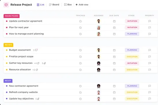Toggle status square of Finalize project scope
Image resolution: width=158 pixels, height=105 pixels.
7,57
